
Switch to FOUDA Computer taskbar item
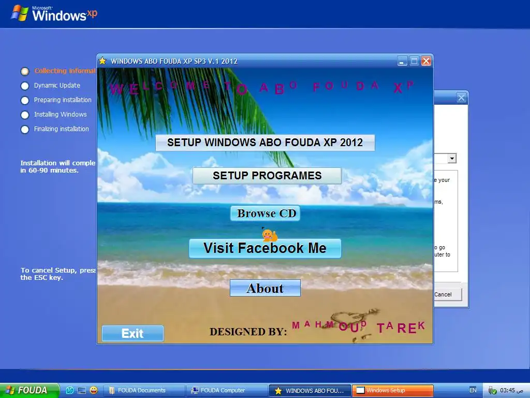(227, 391)
